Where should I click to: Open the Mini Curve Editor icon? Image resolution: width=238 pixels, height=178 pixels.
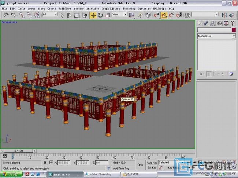[5, 156]
